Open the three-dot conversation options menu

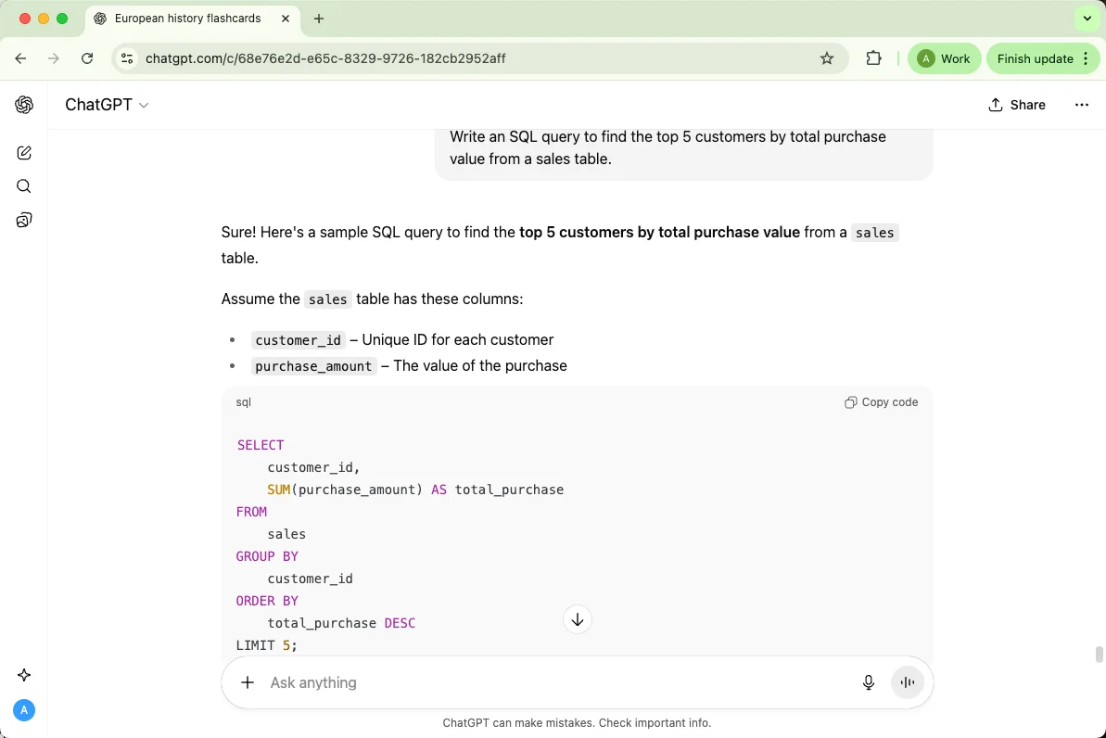click(x=1081, y=105)
